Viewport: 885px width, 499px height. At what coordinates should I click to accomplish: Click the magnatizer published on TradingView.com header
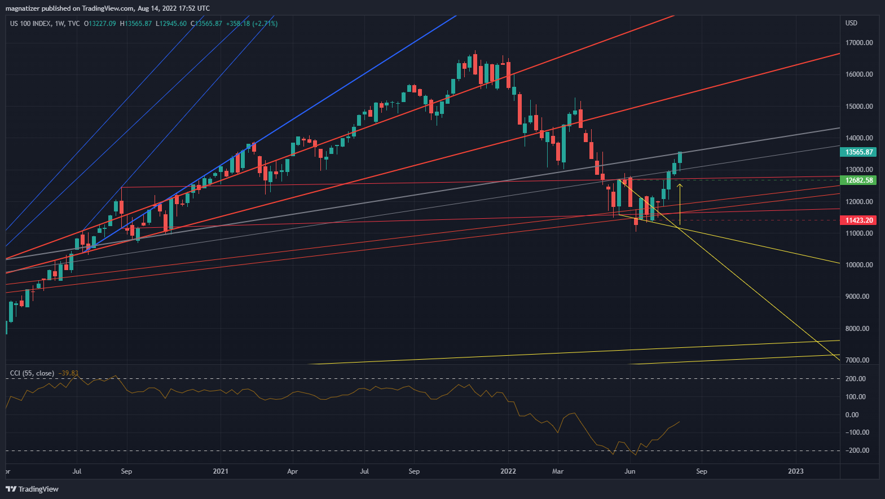[x=107, y=8]
